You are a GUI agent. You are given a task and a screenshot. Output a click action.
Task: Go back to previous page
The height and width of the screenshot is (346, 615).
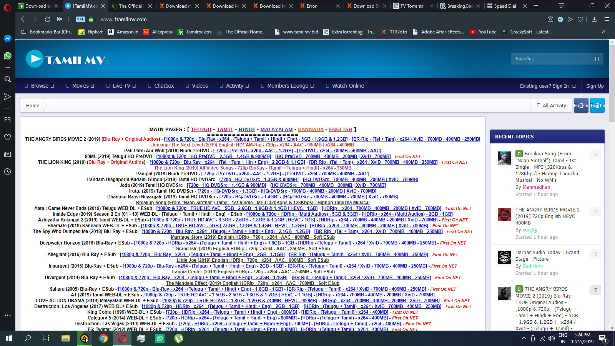pos(23,19)
